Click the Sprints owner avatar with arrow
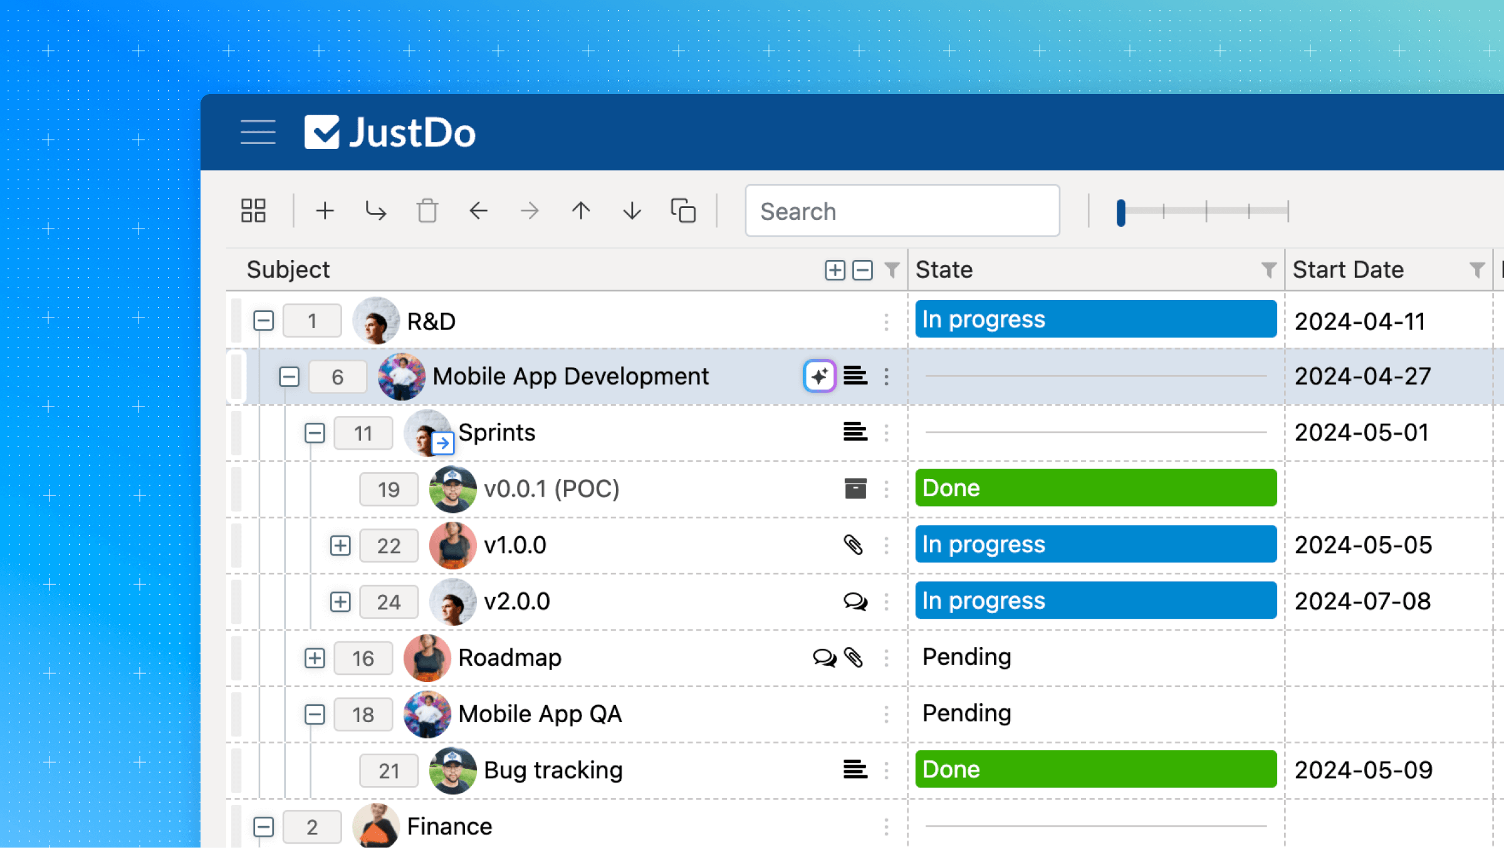Image resolution: width=1504 pixels, height=848 pixels. coord(428,432)
